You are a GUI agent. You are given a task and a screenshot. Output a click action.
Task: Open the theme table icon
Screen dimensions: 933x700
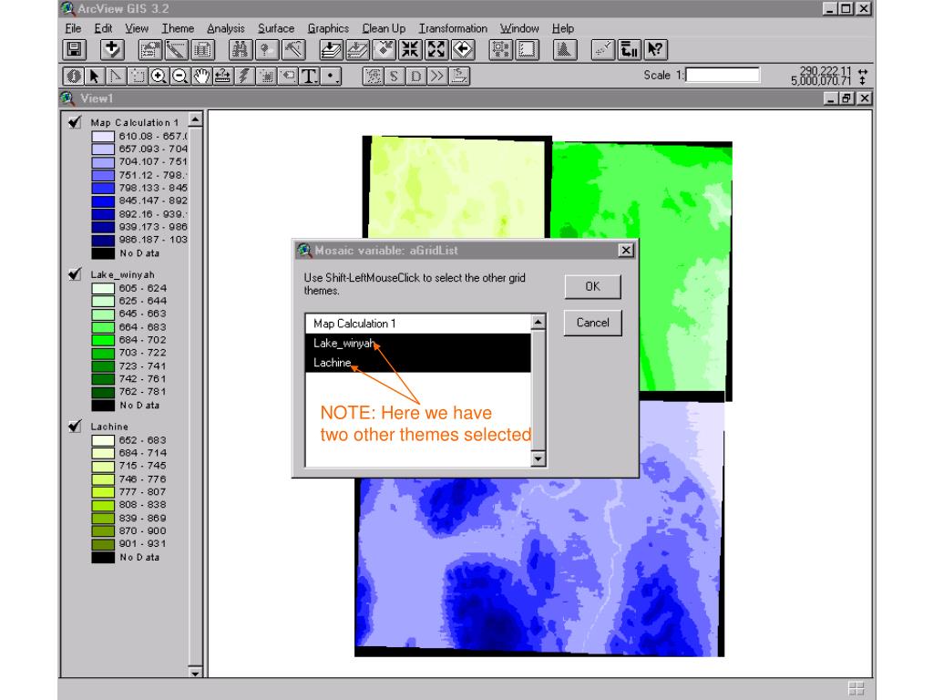(202, 49)
